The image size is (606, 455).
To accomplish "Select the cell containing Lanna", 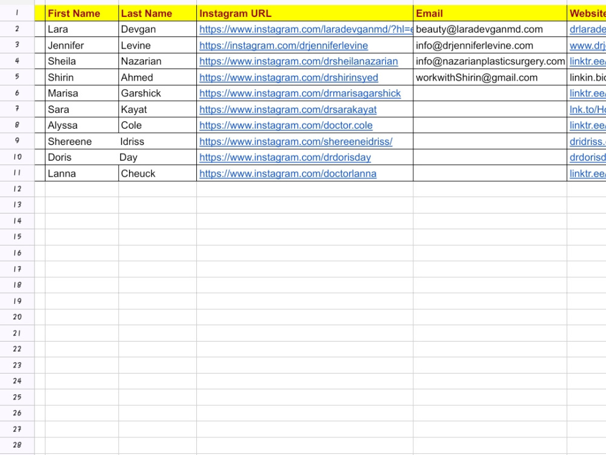I will (x=82, y=174).
